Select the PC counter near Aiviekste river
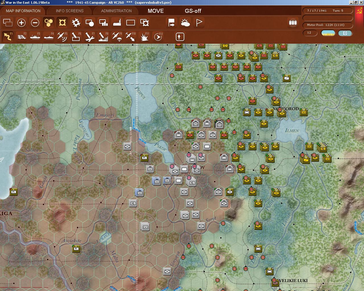Image resolution: width=364 pixels, height=291 pixels. point(76,249)
